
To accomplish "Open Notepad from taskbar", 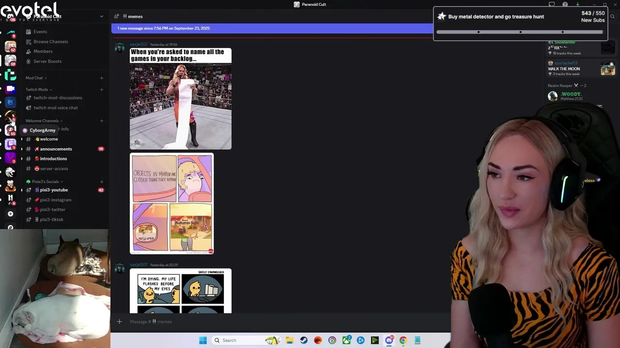I will coord(417,340).
